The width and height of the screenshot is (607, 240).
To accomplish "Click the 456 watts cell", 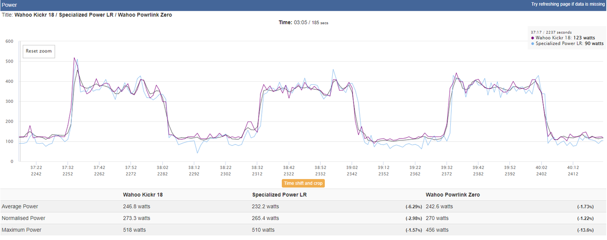I will coord(437,230).
